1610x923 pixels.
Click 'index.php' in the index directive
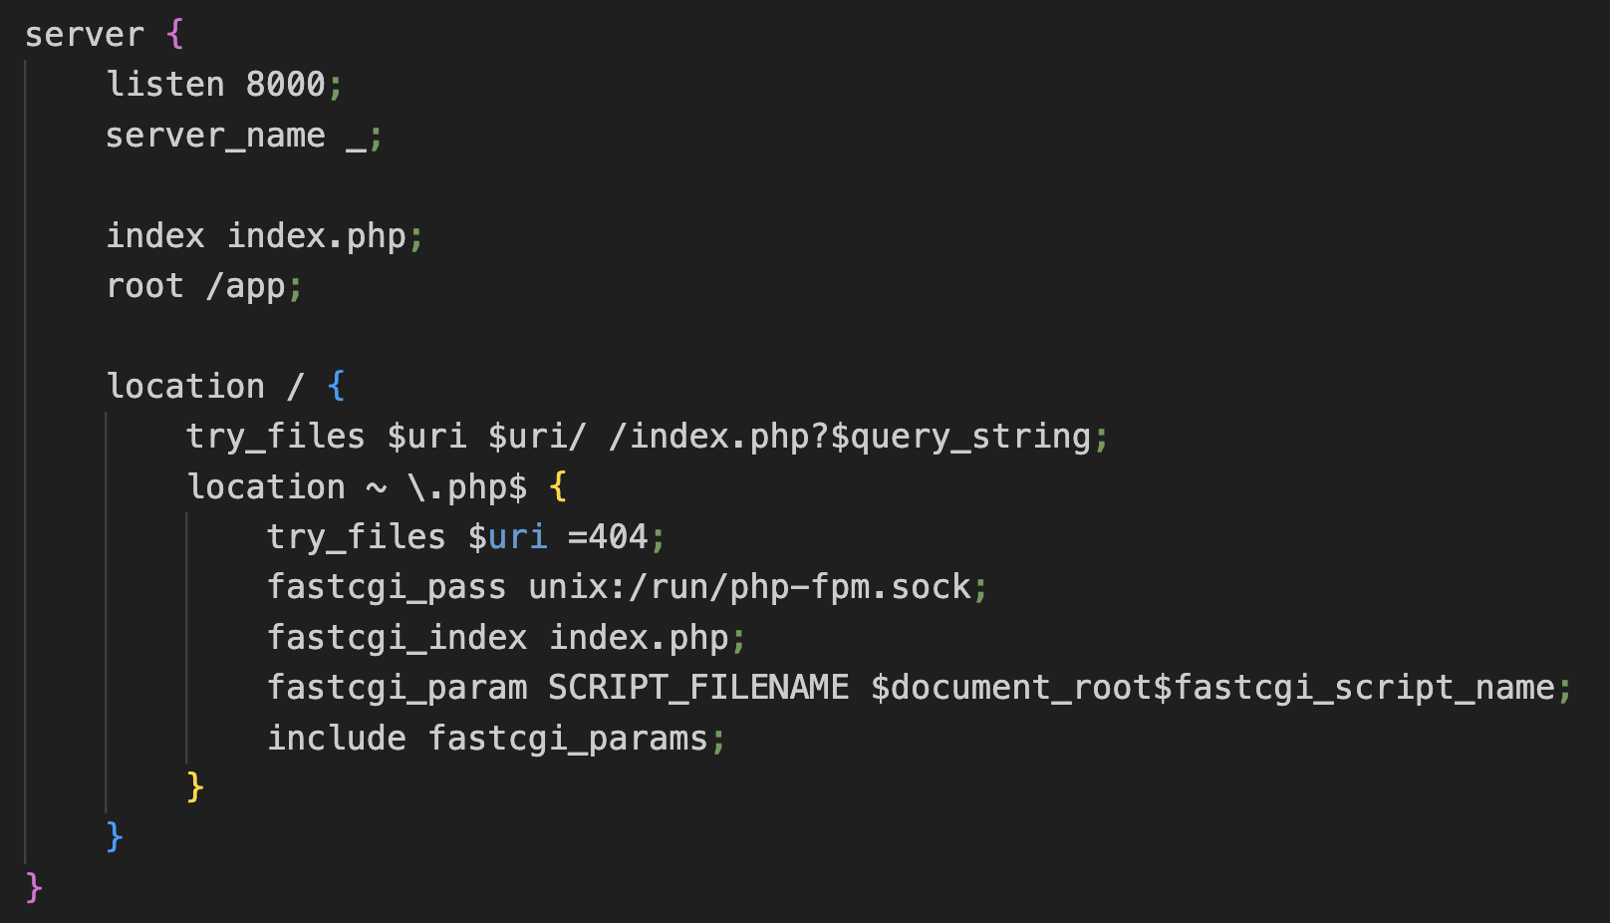click(317, 236)
